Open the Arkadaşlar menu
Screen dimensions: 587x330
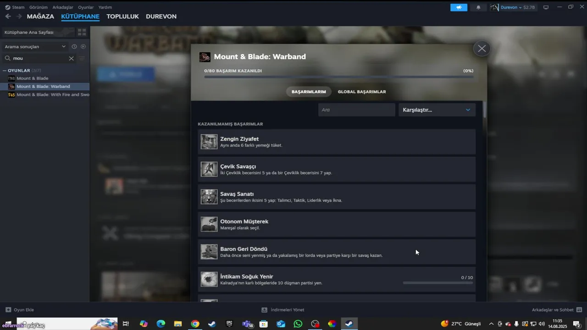coord(63,7)
